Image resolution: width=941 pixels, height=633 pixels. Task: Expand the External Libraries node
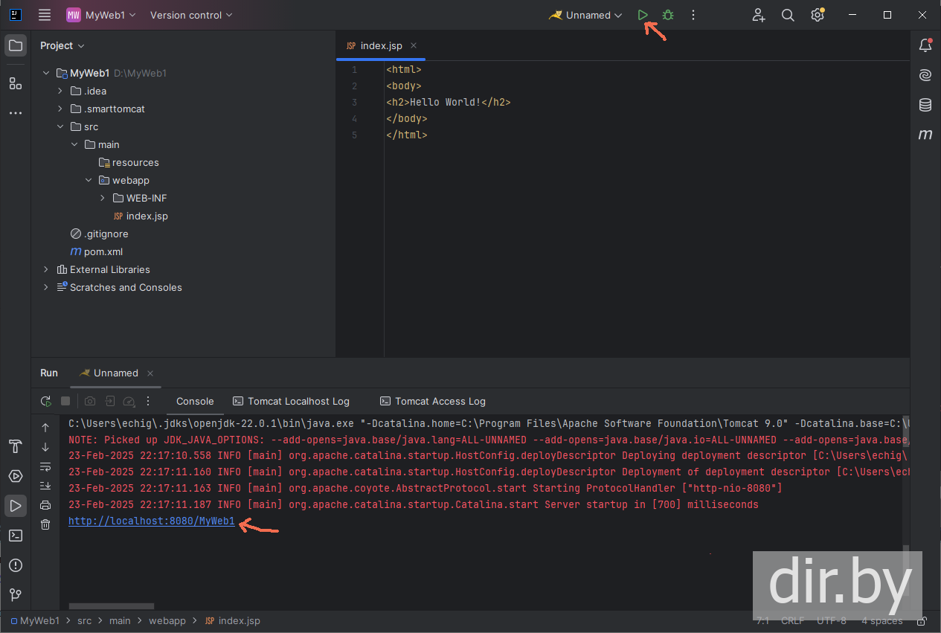coord(46,269)
